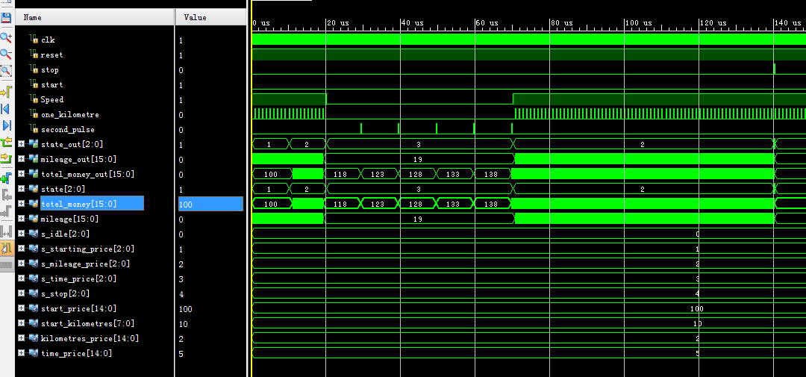This screenshot has height=377, width=806.
Task: Go to latest simulation time
Action: coord(6,125)
